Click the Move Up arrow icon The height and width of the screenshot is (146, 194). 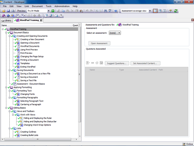tap(35, 16)
